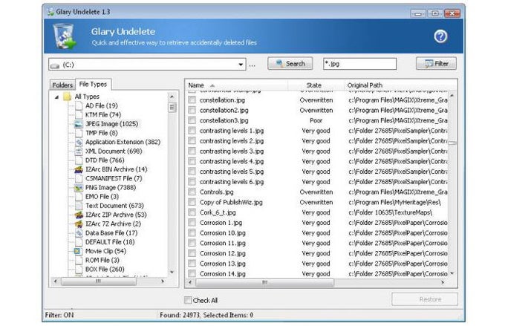Viewport: 505px width, 326px height.
Task: Click the IZArc ZIP Archive icon
Action: [x=79, y=215]
